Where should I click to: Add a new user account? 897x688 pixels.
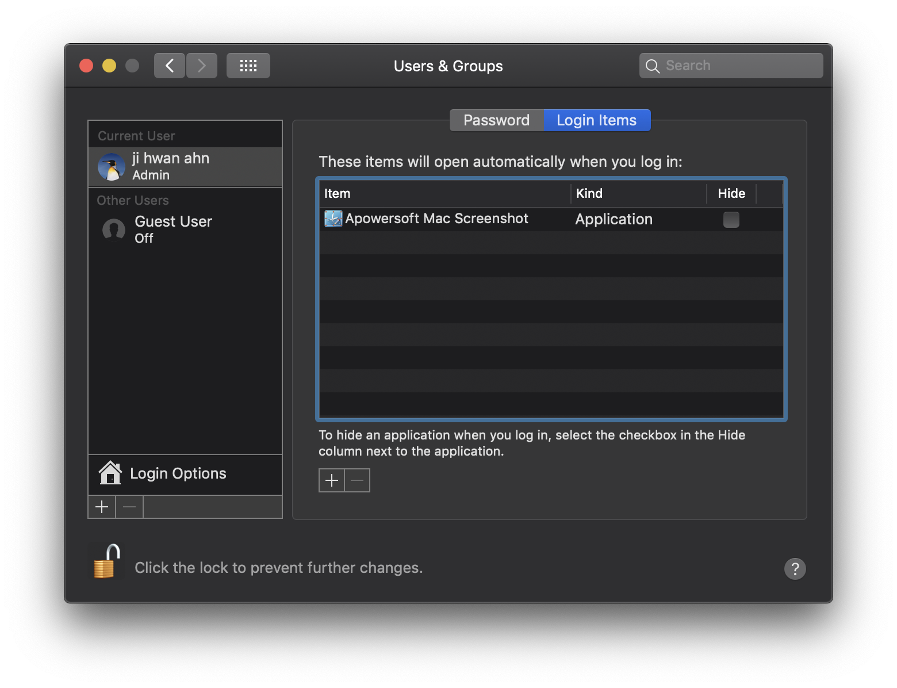tap(102, 507)
